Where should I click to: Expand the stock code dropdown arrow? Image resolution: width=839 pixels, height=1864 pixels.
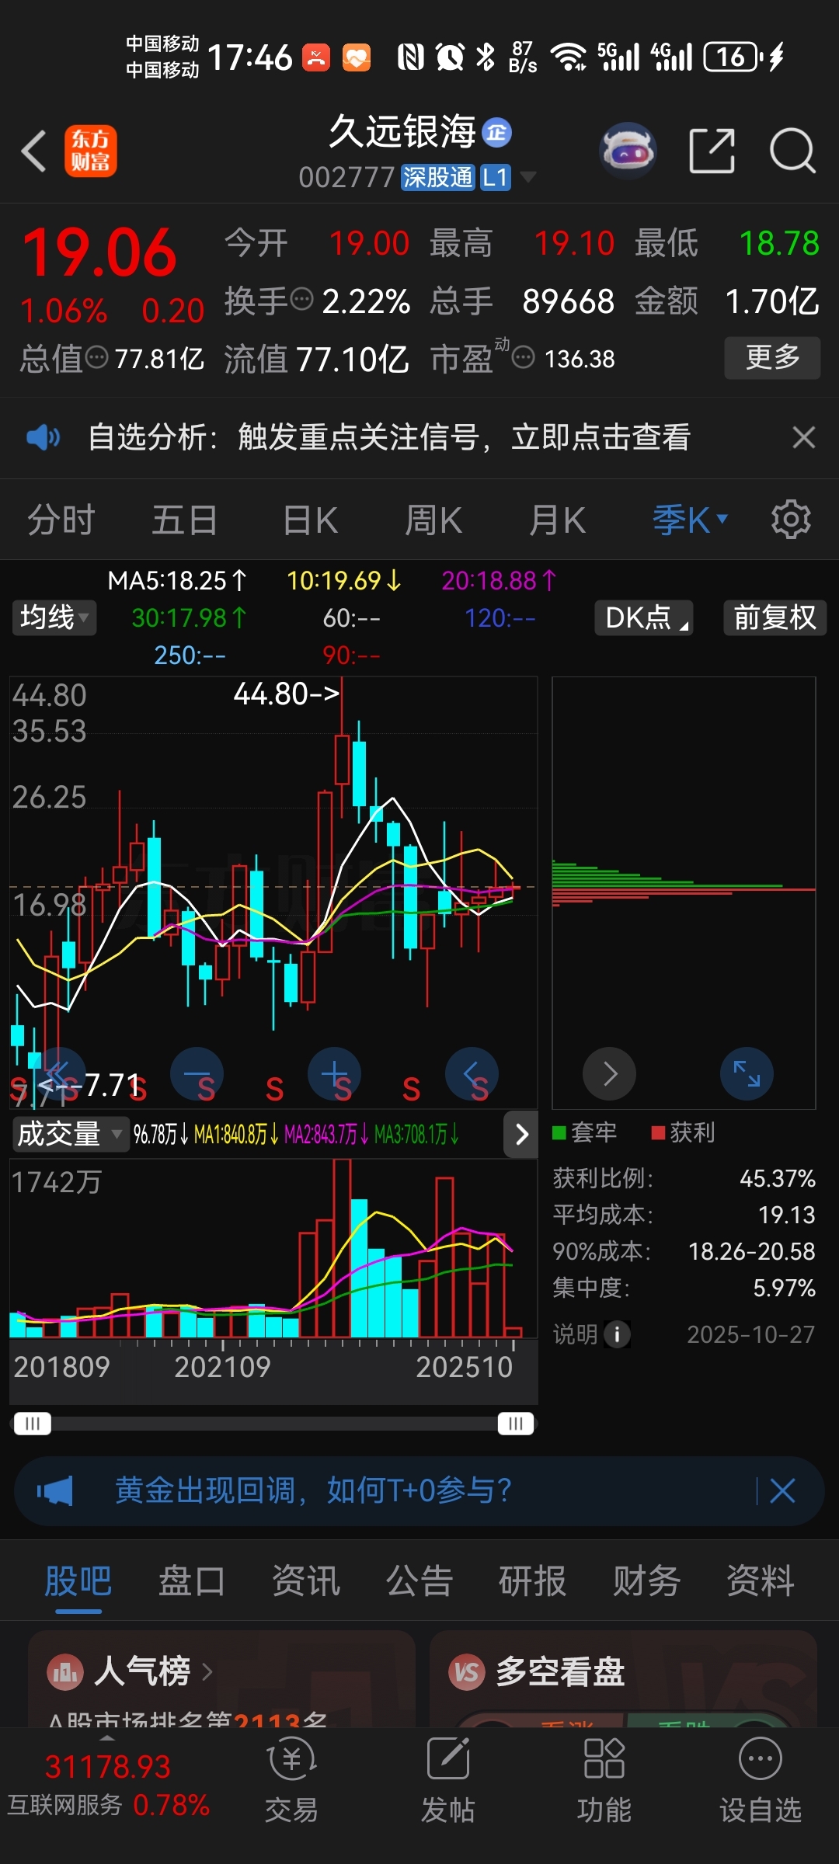(x=528, y=177)
